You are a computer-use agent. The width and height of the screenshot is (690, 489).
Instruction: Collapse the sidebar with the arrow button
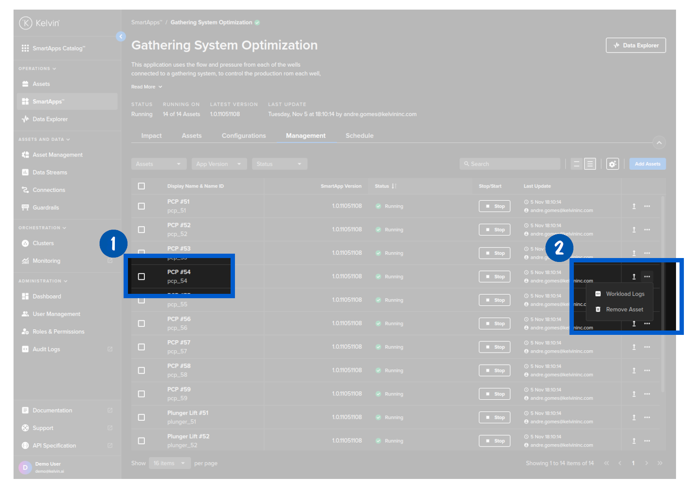(x=121, y=37)
